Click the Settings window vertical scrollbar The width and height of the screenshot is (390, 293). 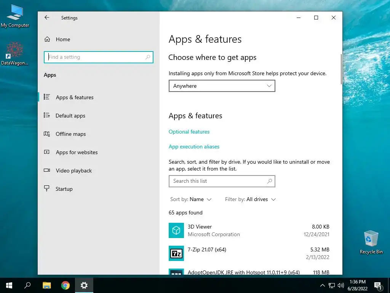click(341, 69)
